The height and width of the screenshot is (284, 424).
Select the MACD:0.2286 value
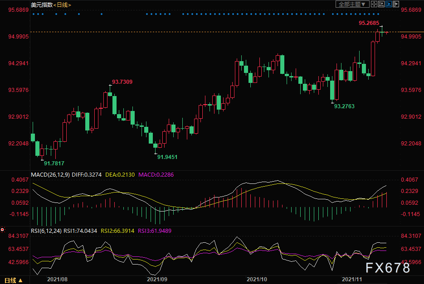click(x=156, y=174)
